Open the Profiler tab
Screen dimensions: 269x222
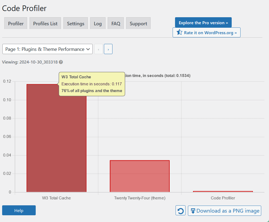click(16, 23)
